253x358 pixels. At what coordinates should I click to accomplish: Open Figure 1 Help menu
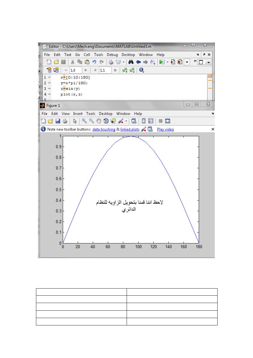point(138,114)
